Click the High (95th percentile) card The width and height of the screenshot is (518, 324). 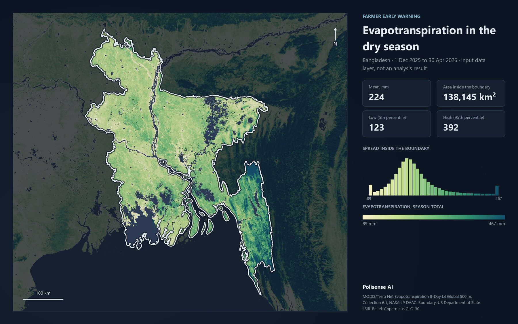471,124
